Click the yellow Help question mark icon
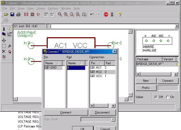This screenshot has width=181, height=130. (120, 15)
